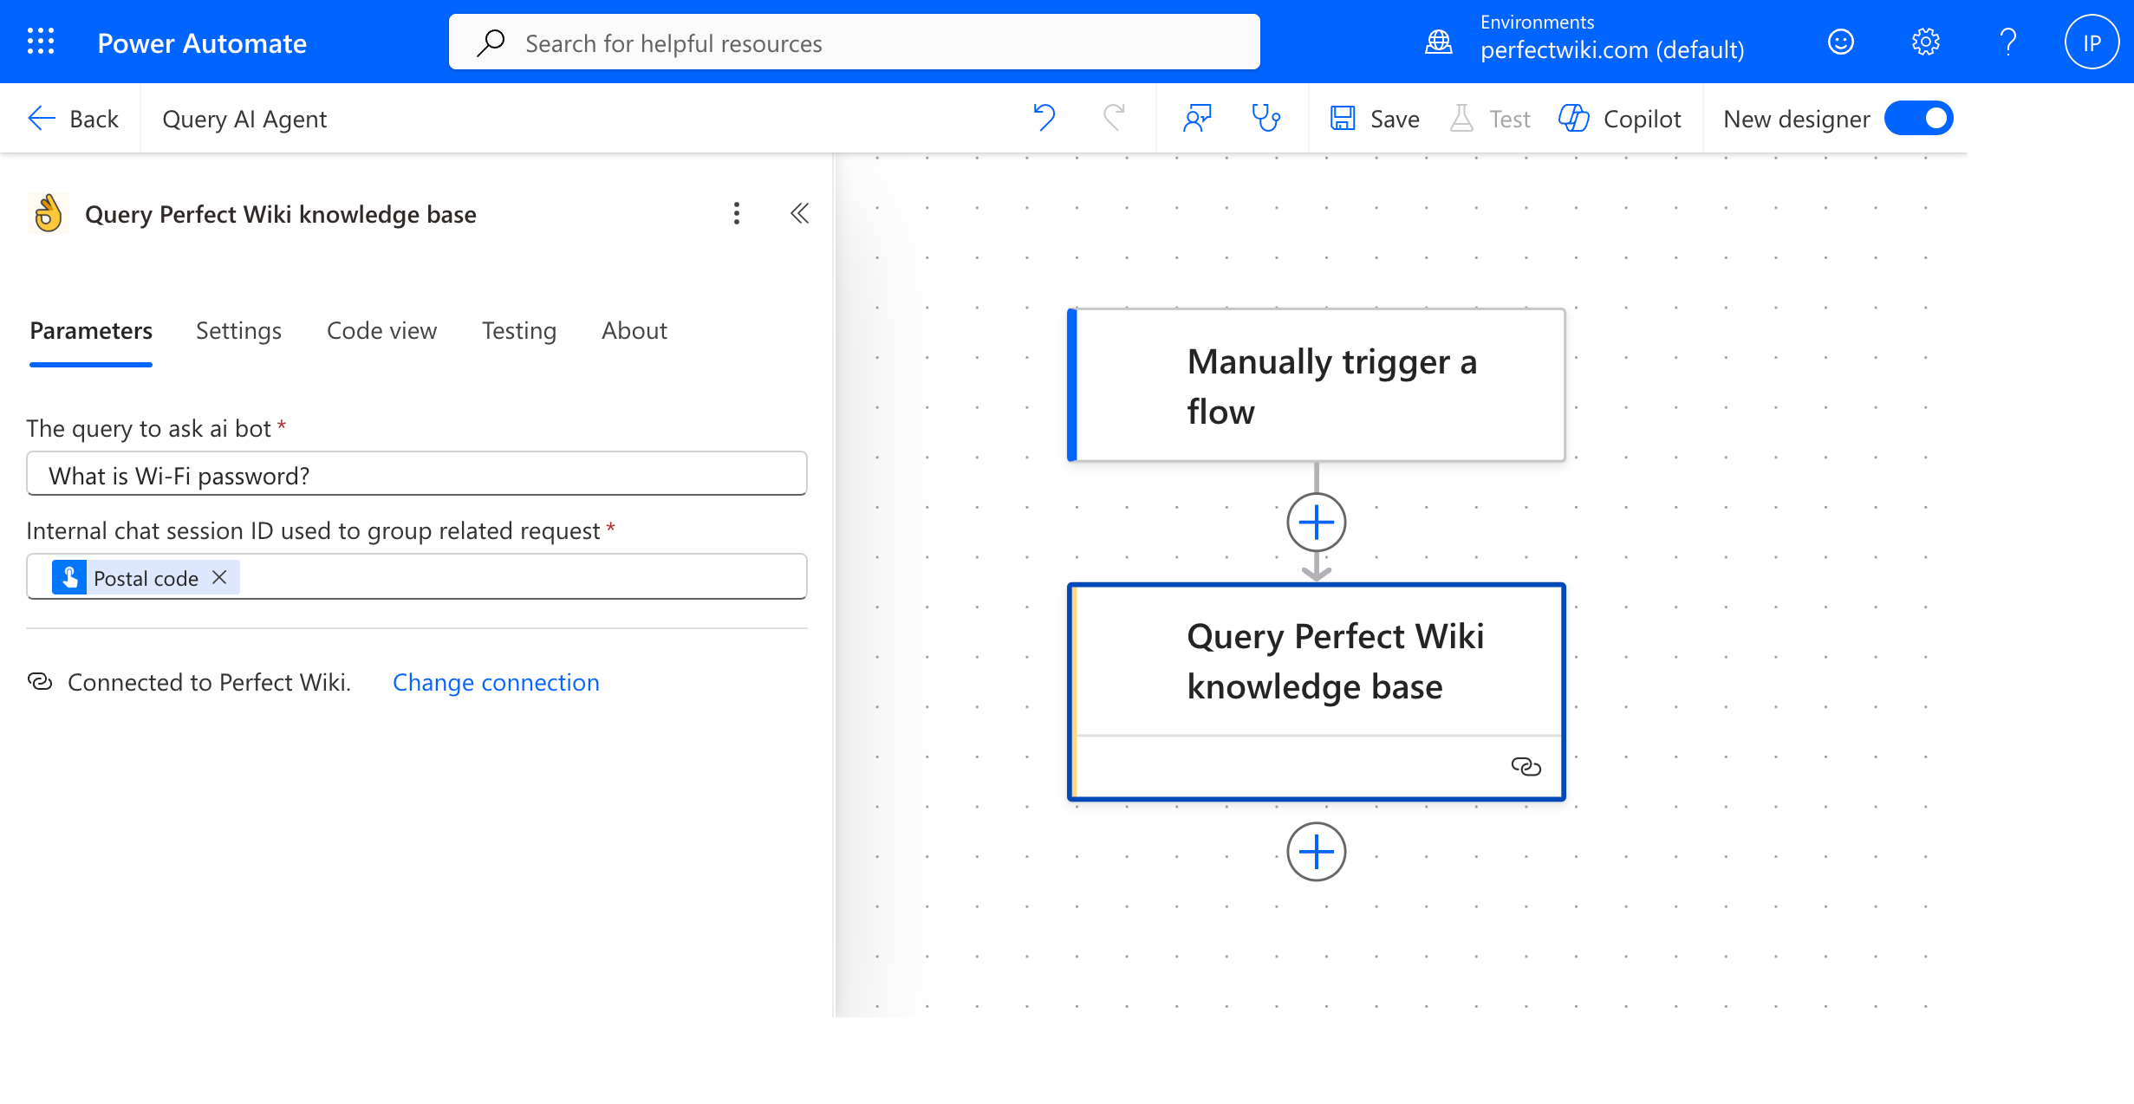Click the plus to insert a new step
Screen dimensions: 2134x1104
(x=1316, y=522)
